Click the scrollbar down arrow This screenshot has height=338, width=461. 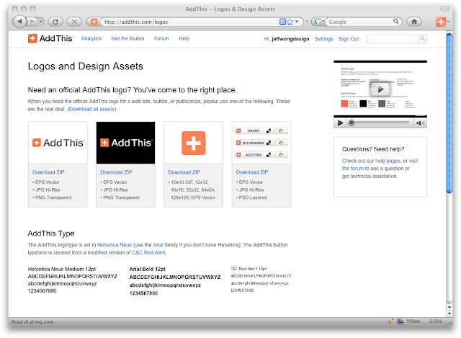point(449,313)
